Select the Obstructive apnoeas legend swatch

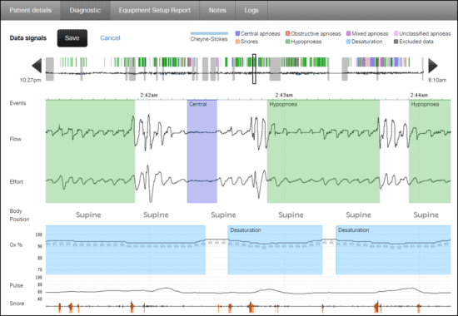coord(288,33)
